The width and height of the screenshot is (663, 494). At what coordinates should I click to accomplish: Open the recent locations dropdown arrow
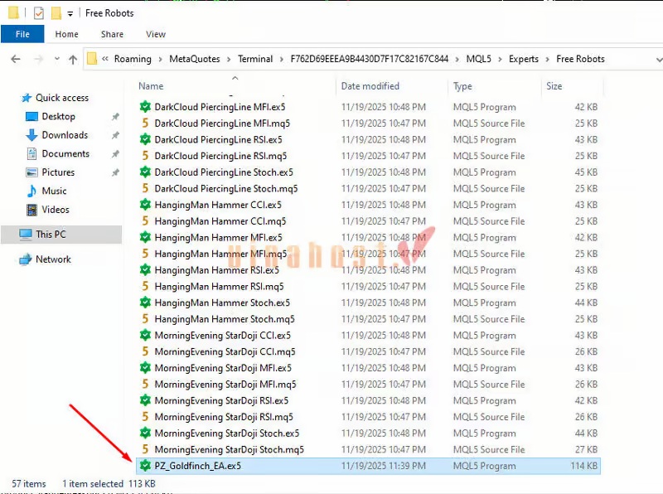point(56,59)
